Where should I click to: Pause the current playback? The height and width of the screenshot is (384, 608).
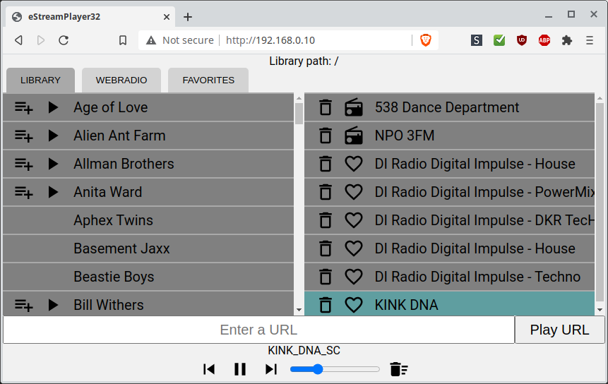pyautogui.click(x=240, y=369)
